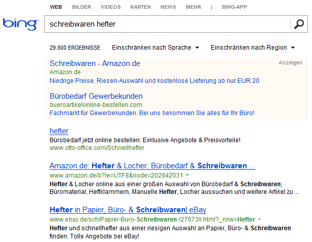Image resolution: width=312 pixels, height=242 pixels.
Task: Open the VIDEOS tab
Action: [x=110, y=7]
